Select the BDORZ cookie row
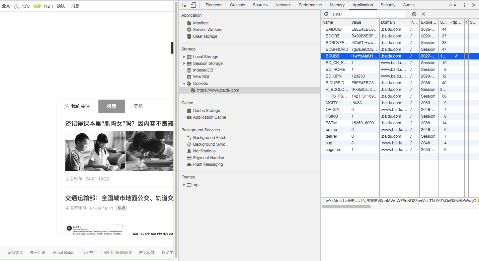Image resolution: width=479 pixels, height=261 pixels. point(400,36)
